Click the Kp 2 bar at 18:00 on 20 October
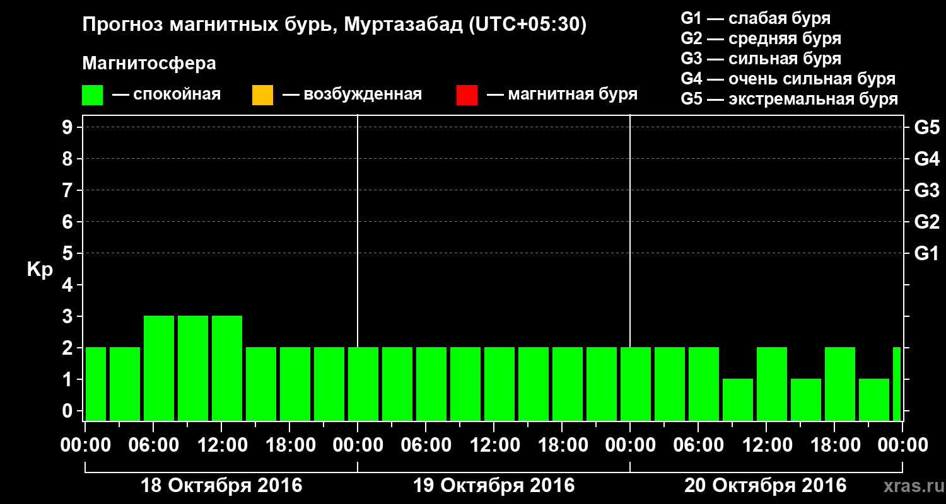 point(840,384)
